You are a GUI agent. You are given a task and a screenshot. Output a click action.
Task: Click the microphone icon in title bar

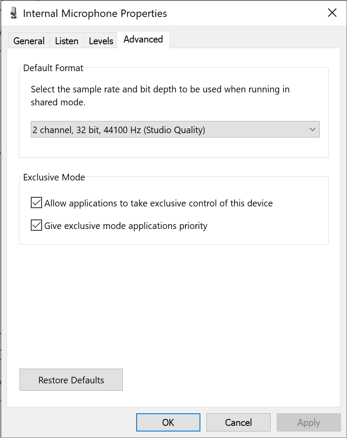(13, 13)
